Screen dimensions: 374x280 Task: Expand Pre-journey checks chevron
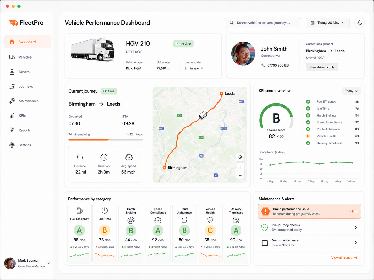pos(356,227)
